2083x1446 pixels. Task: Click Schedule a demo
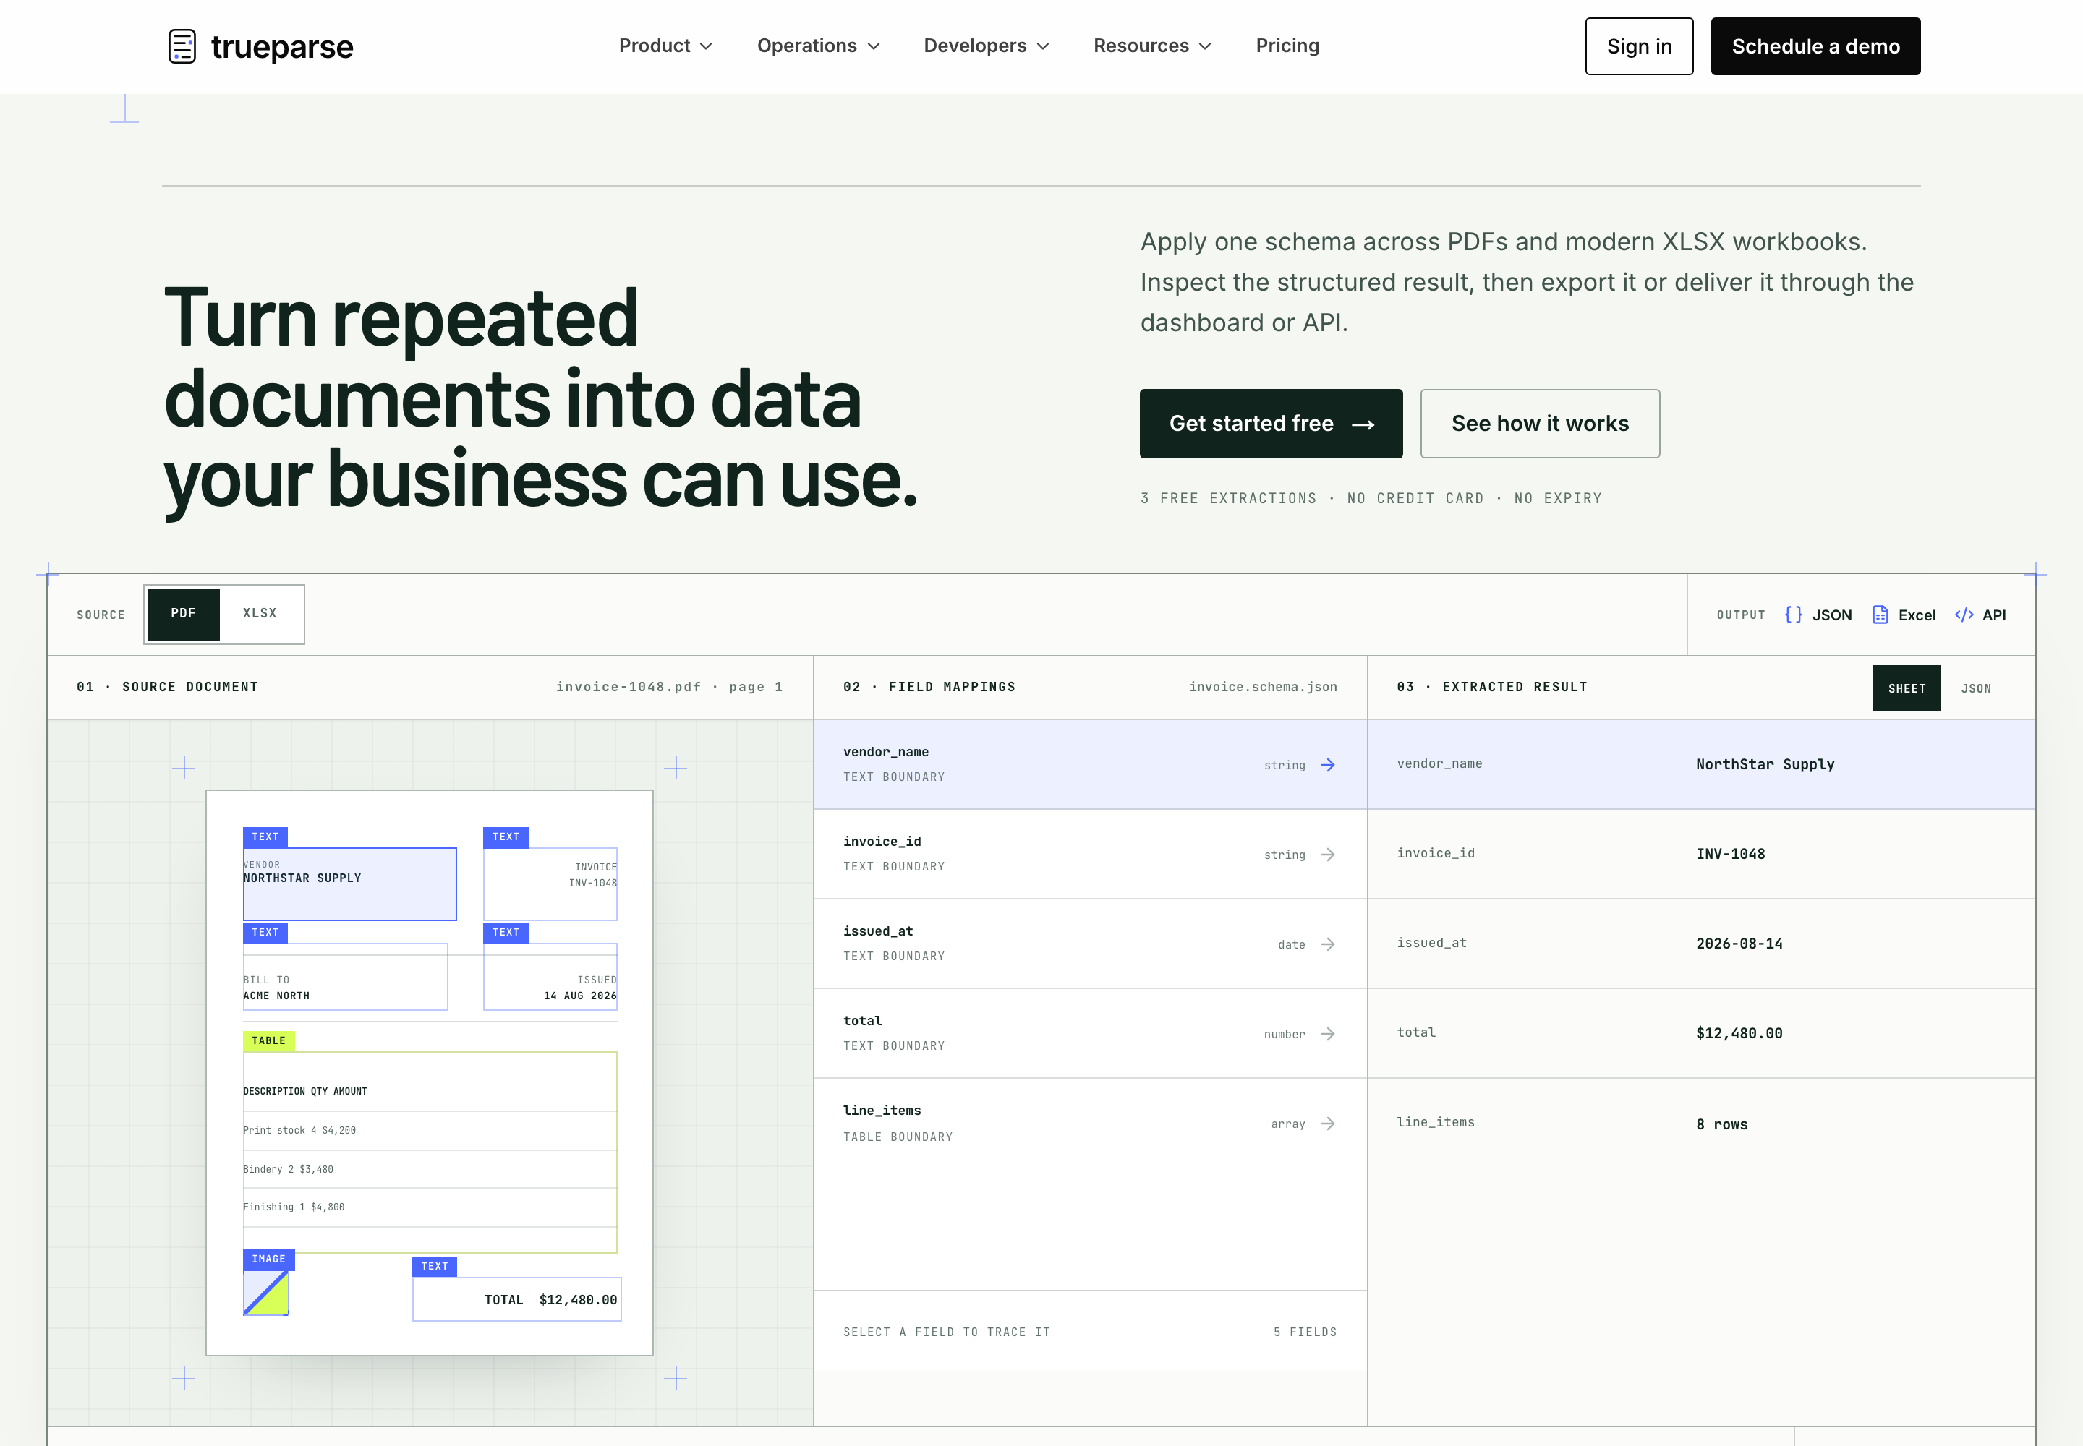[x=1815, y=46]
